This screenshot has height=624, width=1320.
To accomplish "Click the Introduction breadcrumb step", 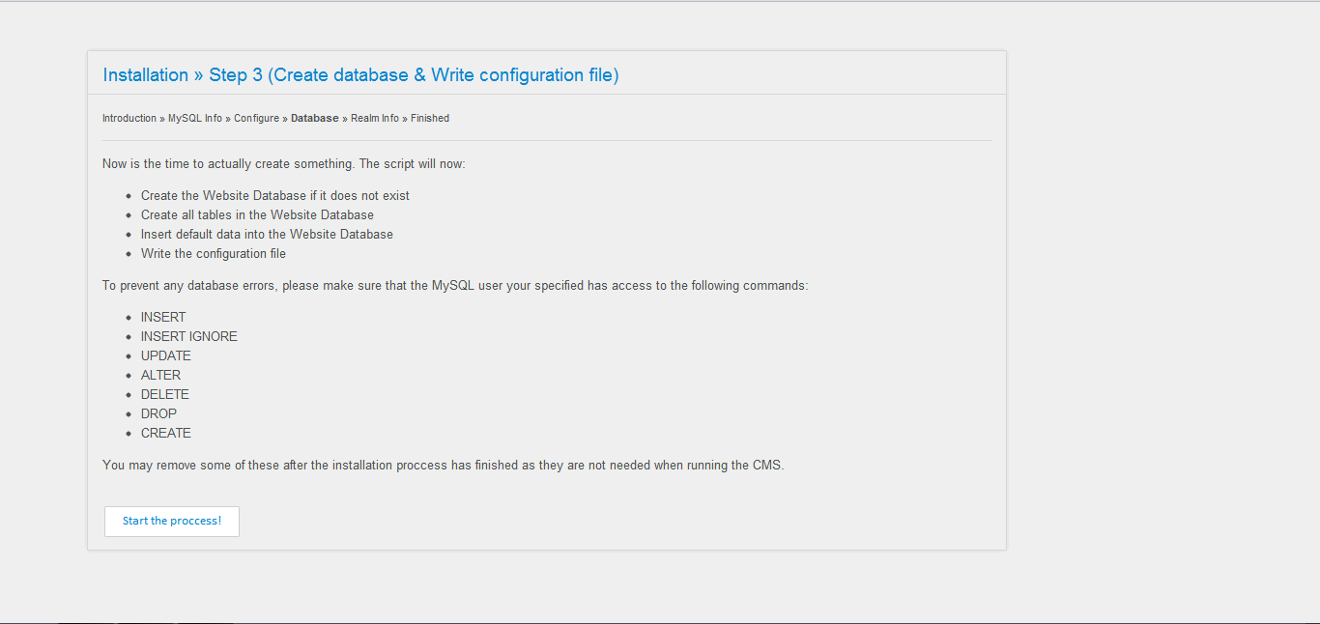I will coord(129,119).
